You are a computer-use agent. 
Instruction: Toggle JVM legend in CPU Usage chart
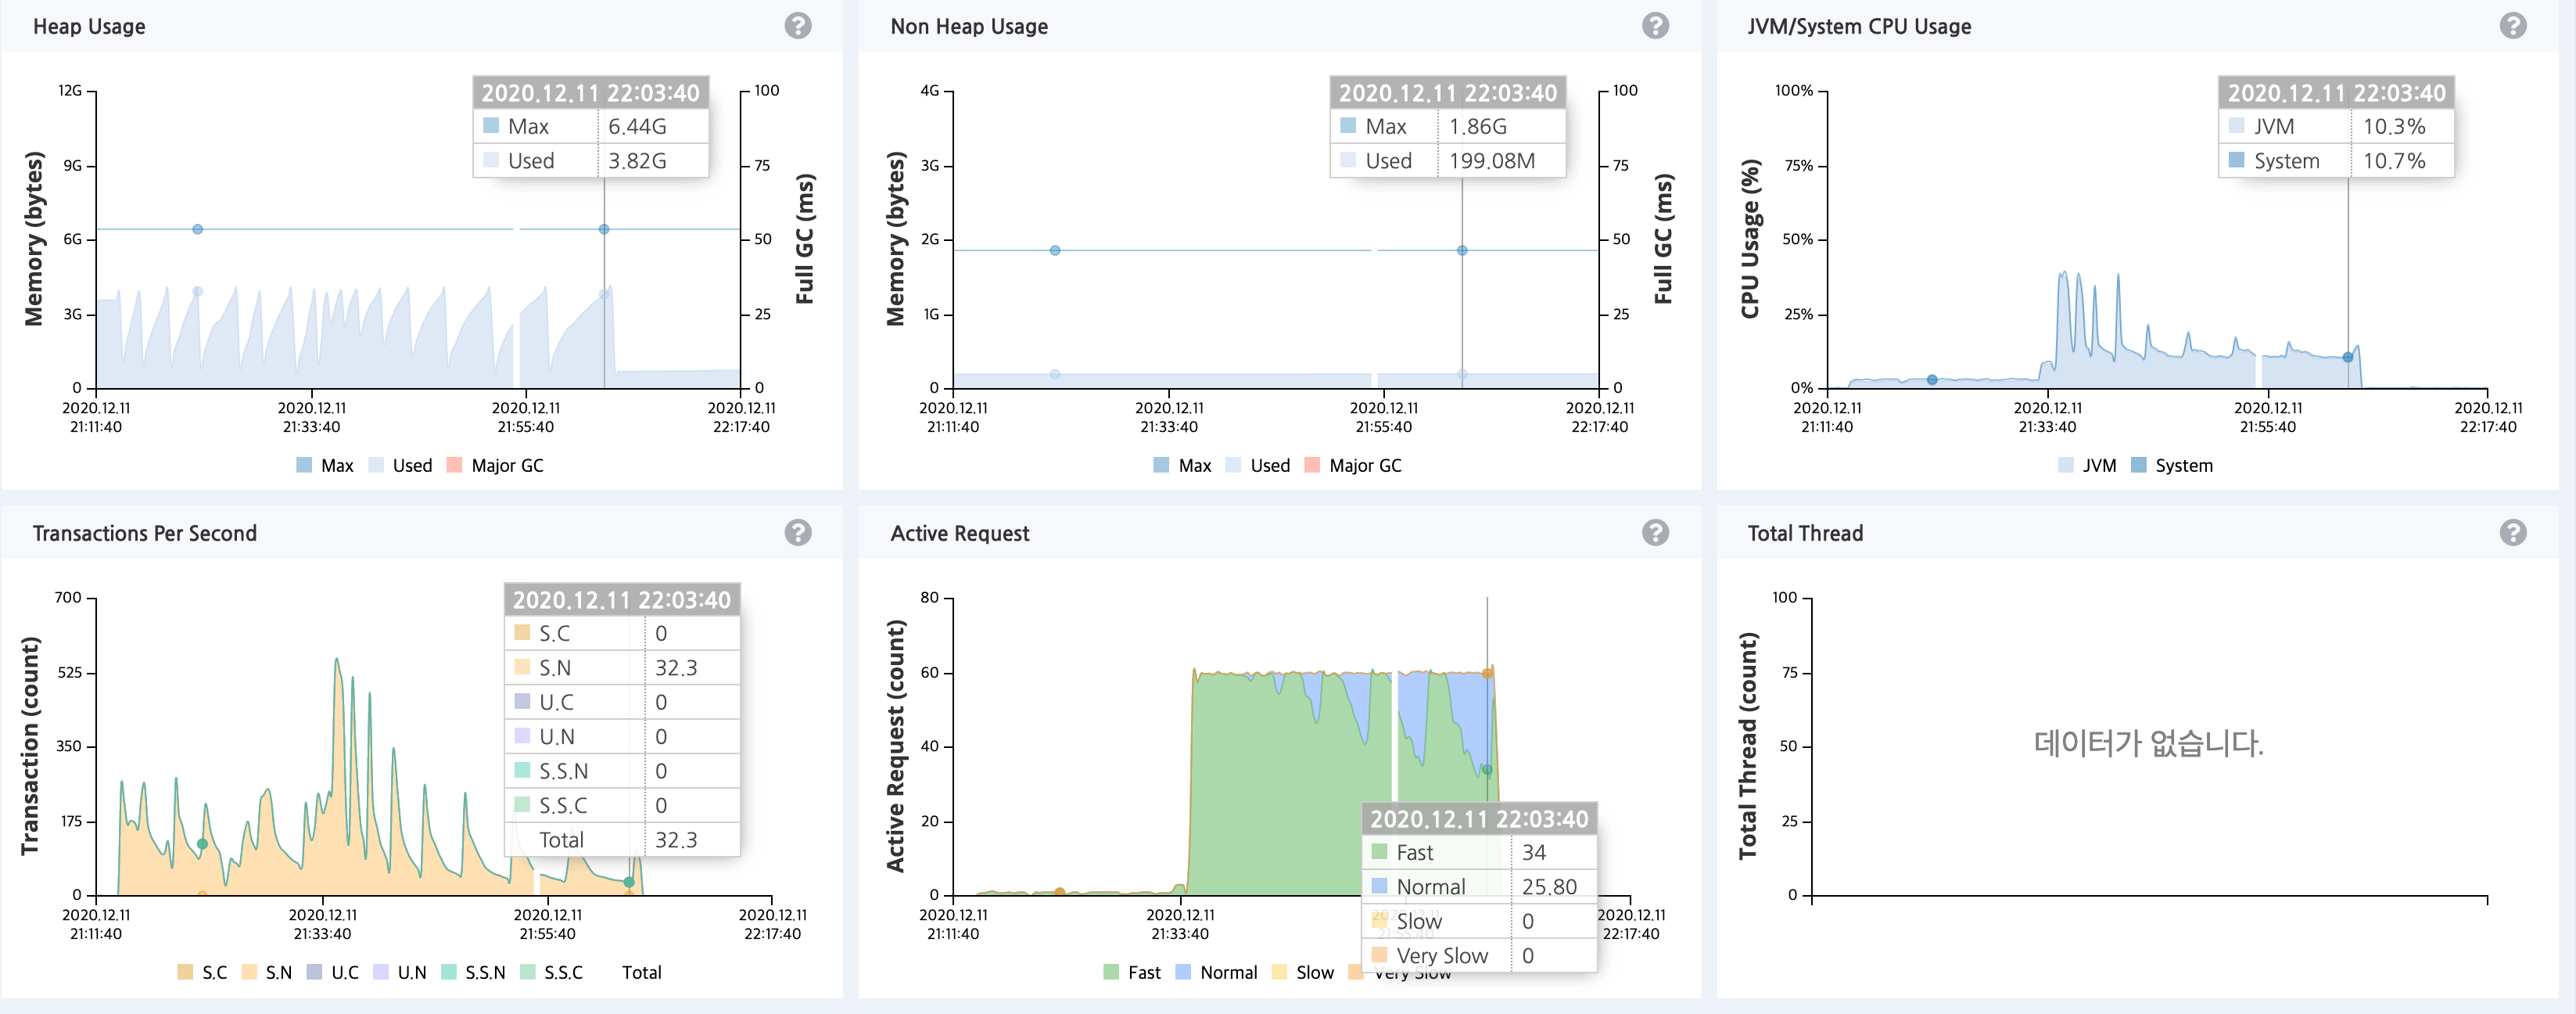(2098, 466)
